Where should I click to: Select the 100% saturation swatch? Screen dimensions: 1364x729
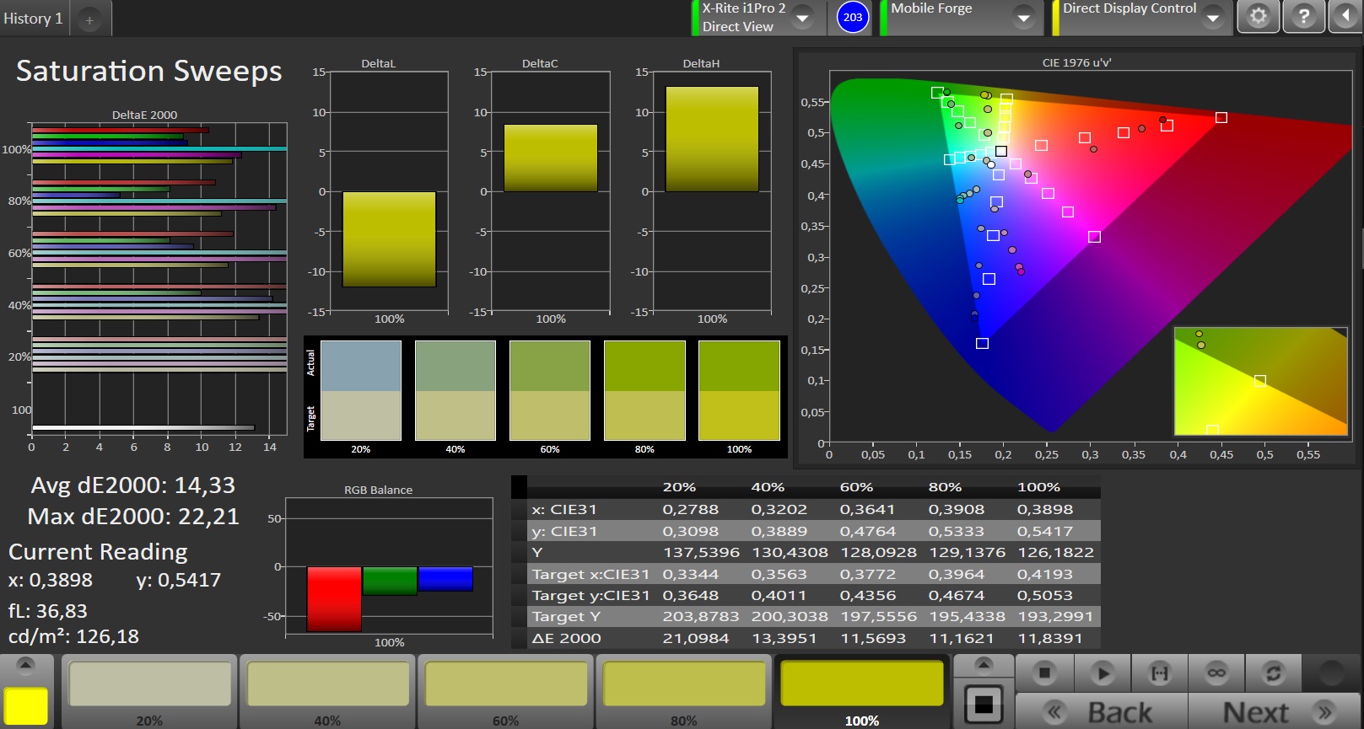pyautogui.click(x=861, y=684)
